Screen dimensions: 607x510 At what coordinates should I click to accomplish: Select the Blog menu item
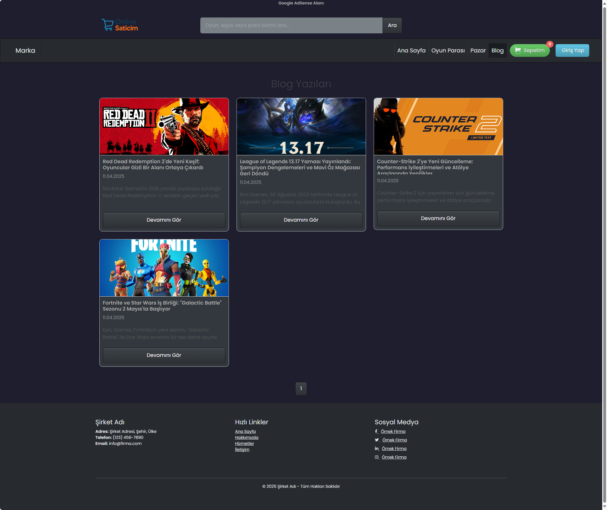pyautogui.click(x=497, y=50)
